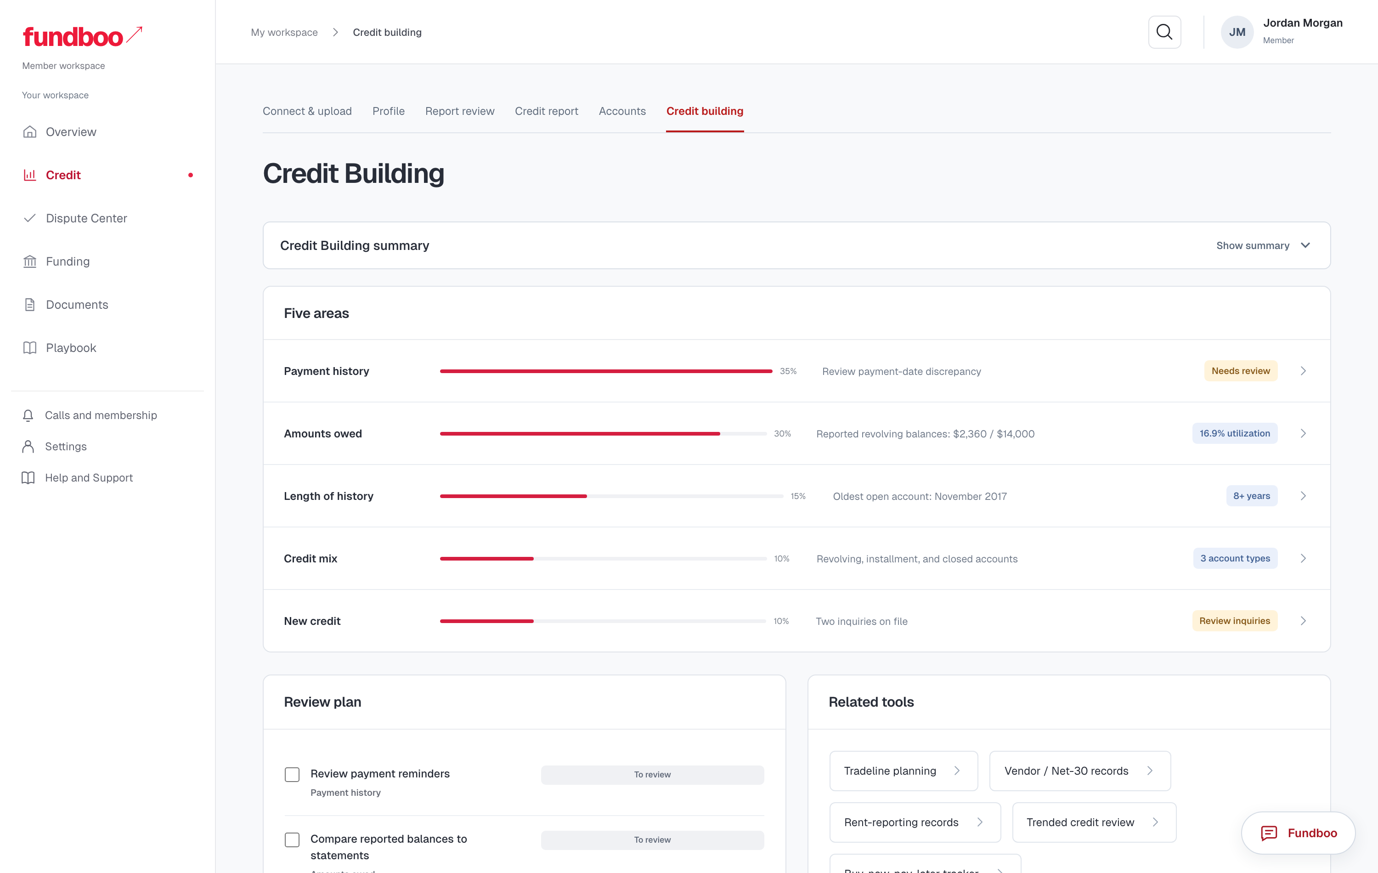Screen dimensions: 1378x873
Task: Click the Dispute Center checkmark icon
Action: tap(30, 218)
